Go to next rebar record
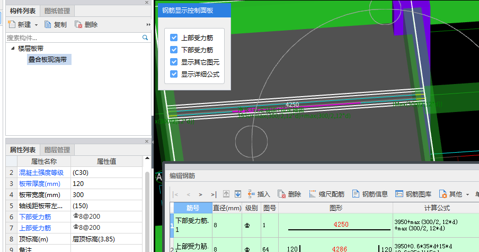Viewport: 479px width, 252px height. pyautogui.click(x=200, y=194)
